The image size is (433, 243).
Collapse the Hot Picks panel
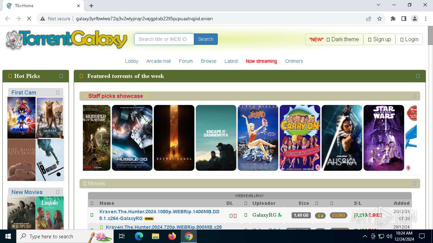(61, 76)
